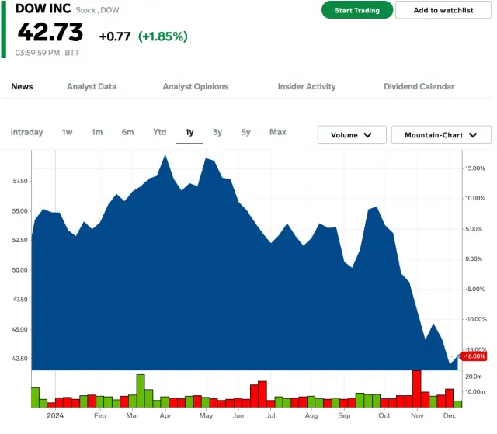Set chart range to 1m
497x434 pixels.
click(x=97, y=132)
